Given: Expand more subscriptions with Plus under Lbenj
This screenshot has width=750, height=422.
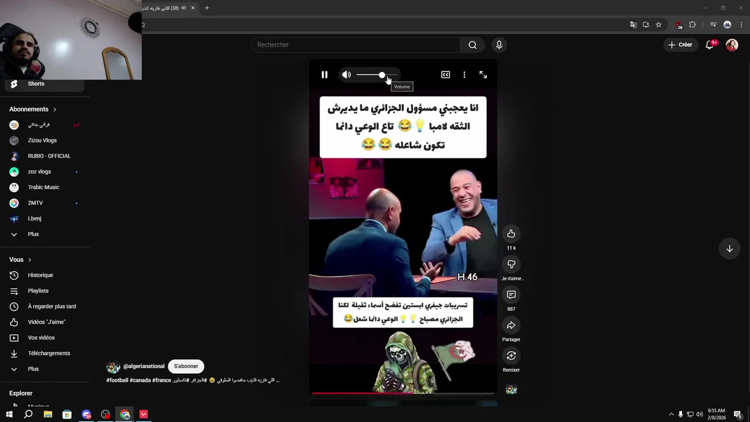Looking at the screenshot, I should (45, 234).
